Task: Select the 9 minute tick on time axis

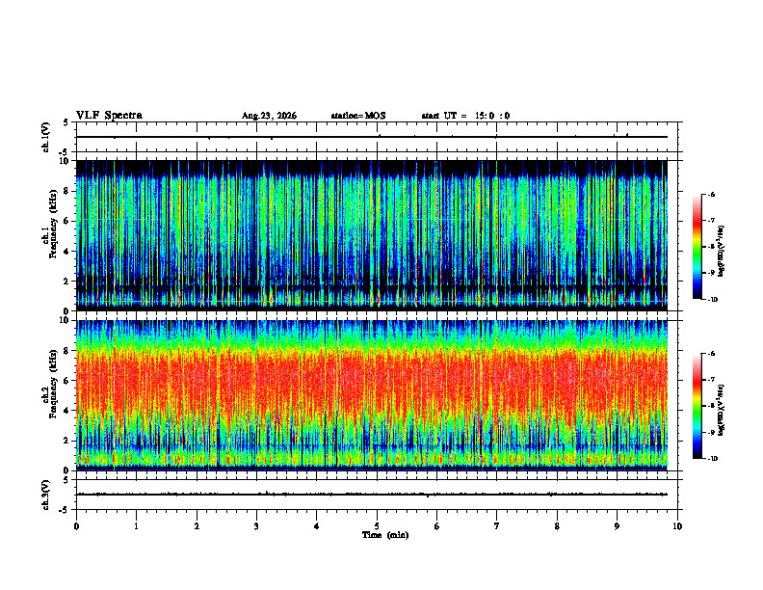Action: [617, 526]
